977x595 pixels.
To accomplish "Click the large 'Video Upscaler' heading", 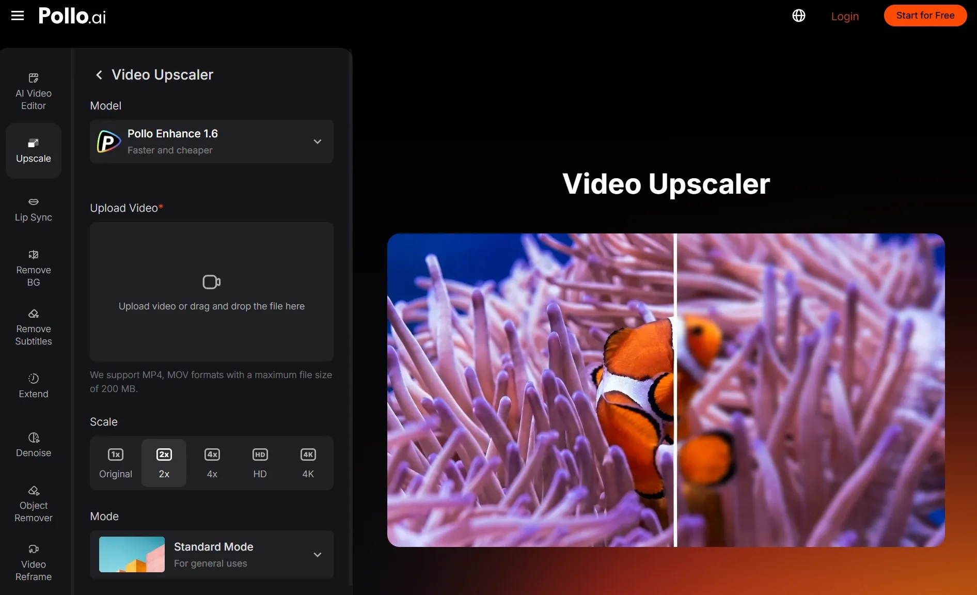I will (666, 184).
